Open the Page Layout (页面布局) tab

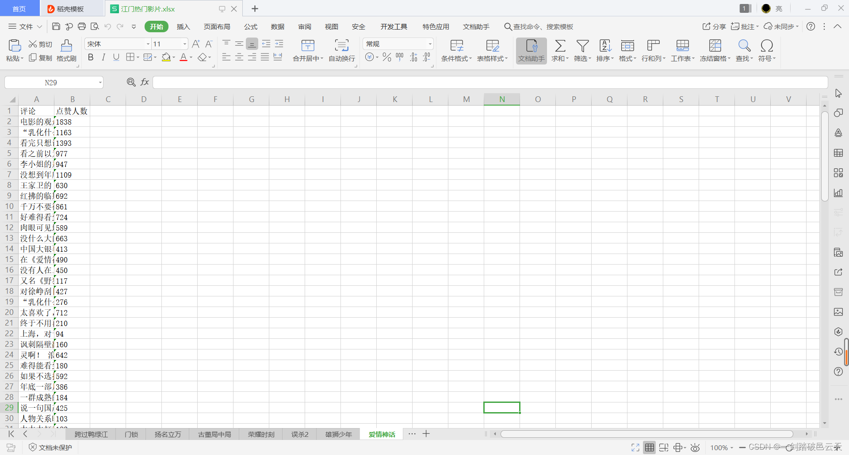click(x=217, y=27)
